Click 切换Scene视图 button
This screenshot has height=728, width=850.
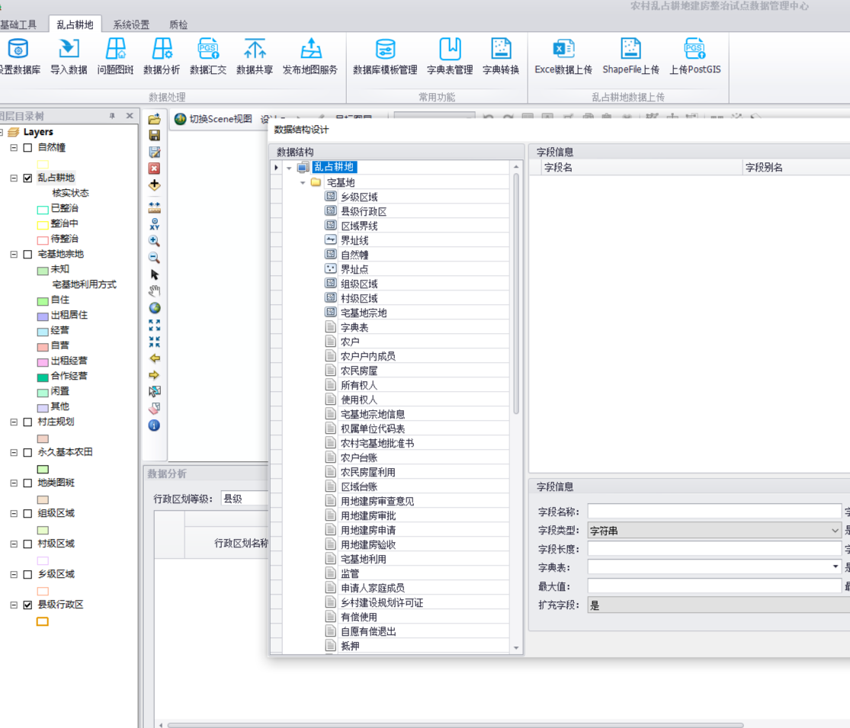(x=213, y=119)
